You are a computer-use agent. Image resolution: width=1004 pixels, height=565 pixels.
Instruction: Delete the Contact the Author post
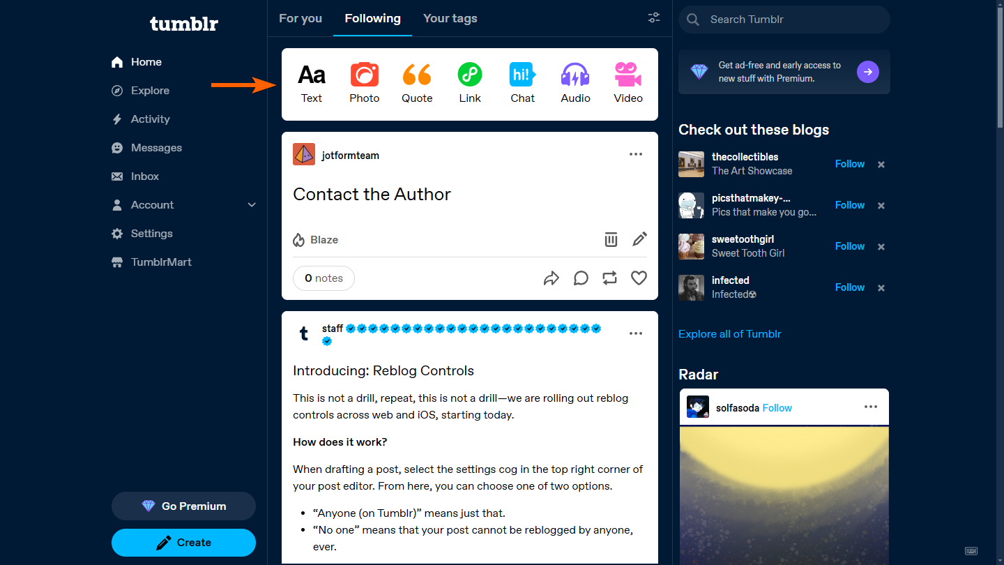pyautogui.click(x=611, y=240)
